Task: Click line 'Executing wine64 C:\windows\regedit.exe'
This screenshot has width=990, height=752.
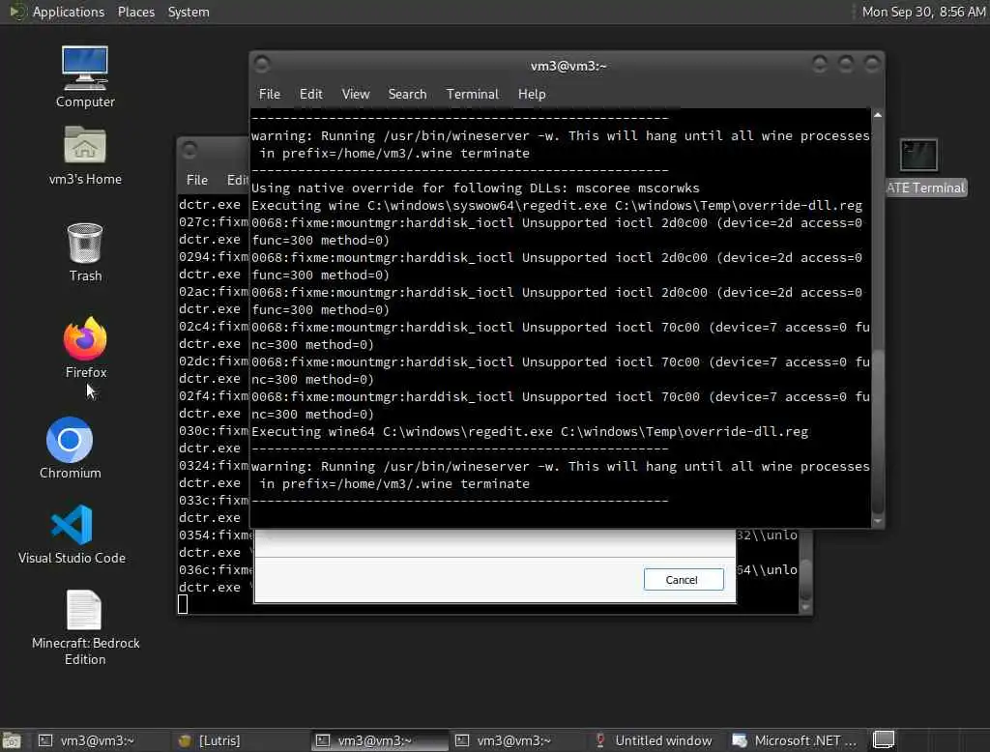Action: [x=530, y=432]
